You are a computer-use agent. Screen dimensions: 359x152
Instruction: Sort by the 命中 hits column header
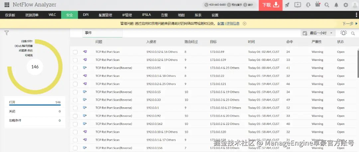pos(290,42)
